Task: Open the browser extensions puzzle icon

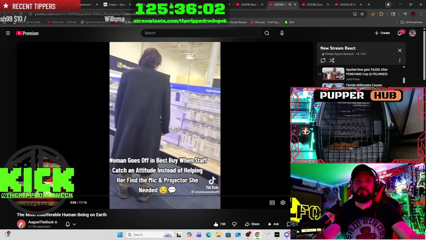Action: click(x=381, y=14)
